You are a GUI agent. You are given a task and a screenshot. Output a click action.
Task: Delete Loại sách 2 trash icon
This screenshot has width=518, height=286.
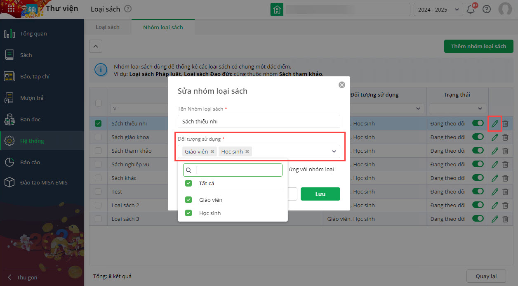coord(505,205)
